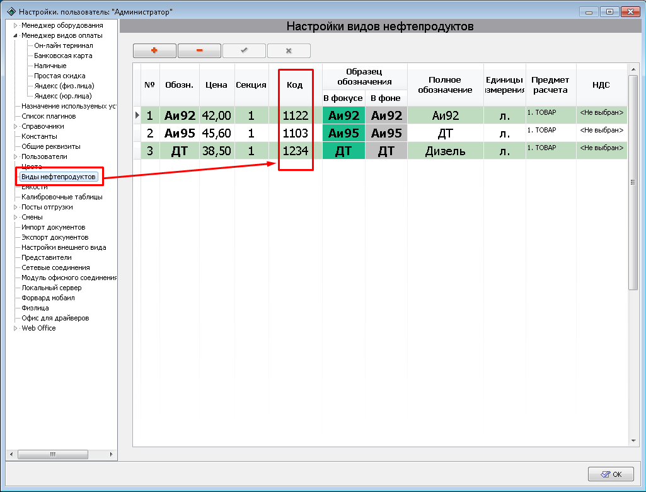Click the Цена column header
Image resolution: width=646 pixels, height=492 pixels.
tap(216, 85)
